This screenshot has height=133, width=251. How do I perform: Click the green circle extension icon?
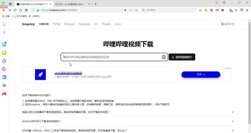pos(206,10)
